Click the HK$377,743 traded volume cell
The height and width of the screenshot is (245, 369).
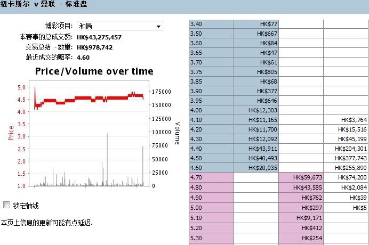tap(346, 158)
